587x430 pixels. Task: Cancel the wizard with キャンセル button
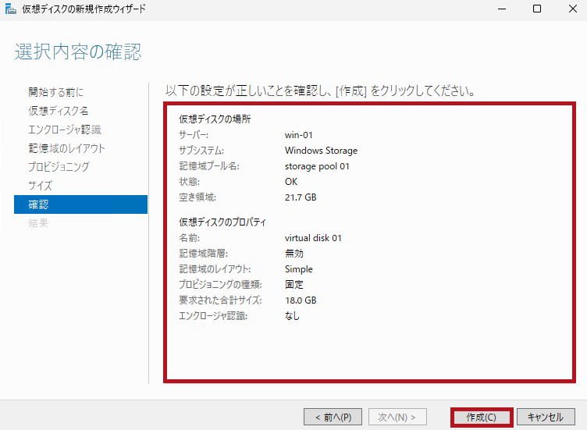tap(546, 417)
